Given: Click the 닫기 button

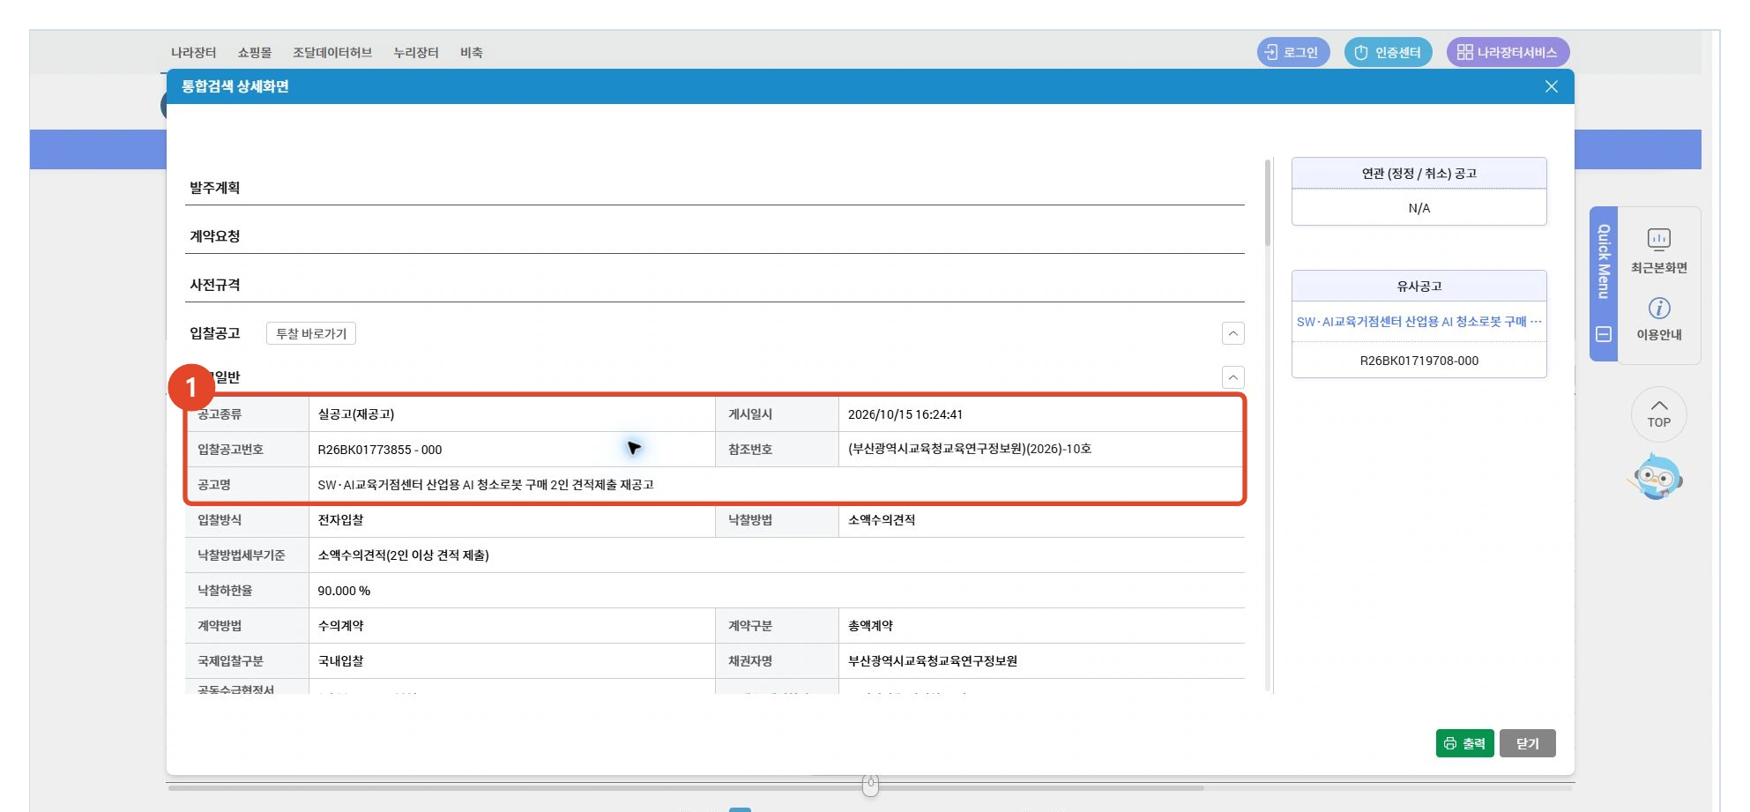Looking at the screenshot, I should [1527, 743].
